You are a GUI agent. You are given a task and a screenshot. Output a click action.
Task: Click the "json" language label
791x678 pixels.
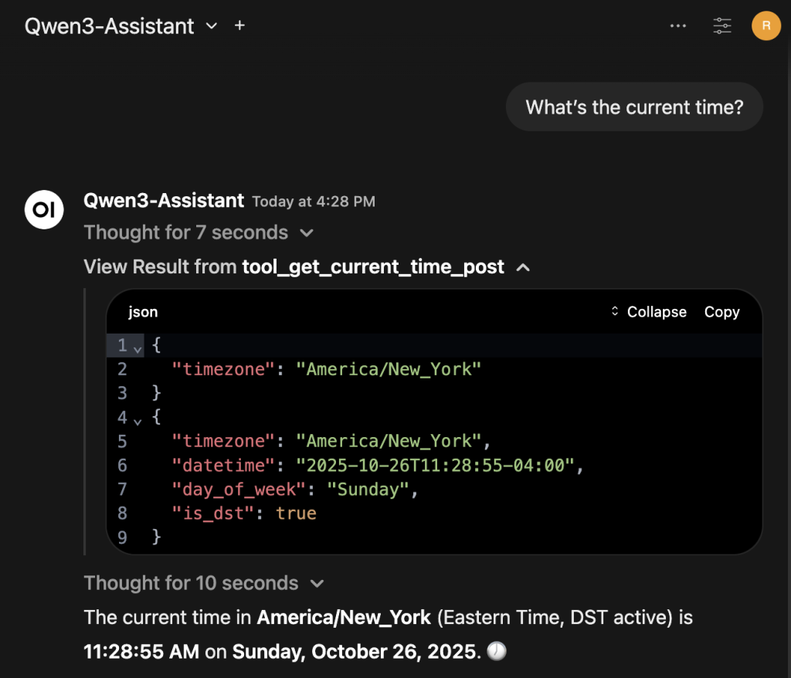click(143, 312)
